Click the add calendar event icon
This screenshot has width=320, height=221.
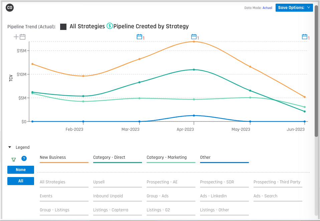[x=20, y=37]
